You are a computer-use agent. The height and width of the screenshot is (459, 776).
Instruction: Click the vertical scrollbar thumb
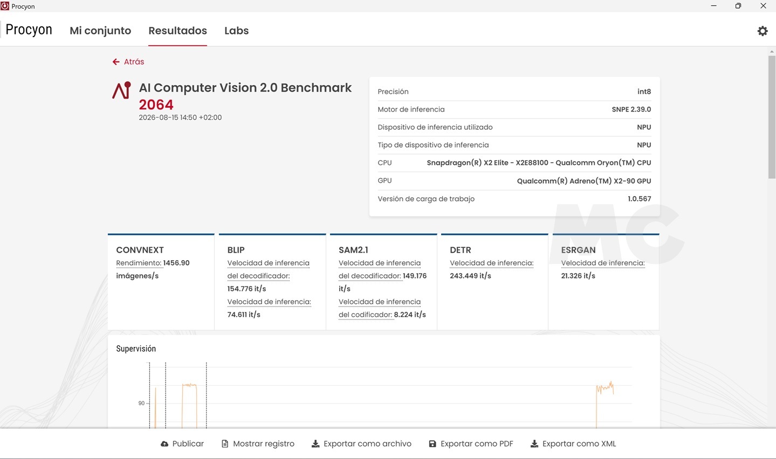coord(772,116)
